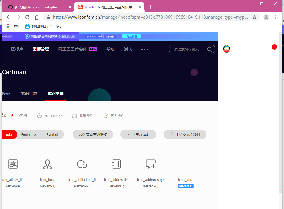Click the &#xeb90; code text
This screenshot has height=209, width=284.
pyautogui.click(x=151, y=186)
